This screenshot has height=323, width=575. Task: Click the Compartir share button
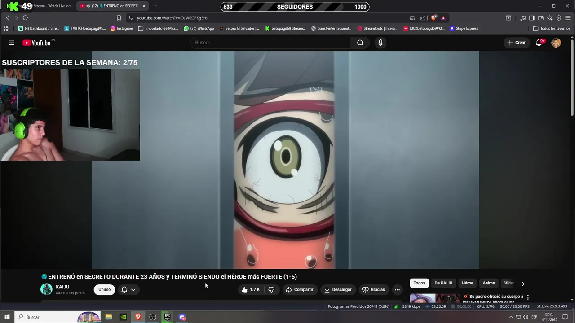(x=300, y=290)
